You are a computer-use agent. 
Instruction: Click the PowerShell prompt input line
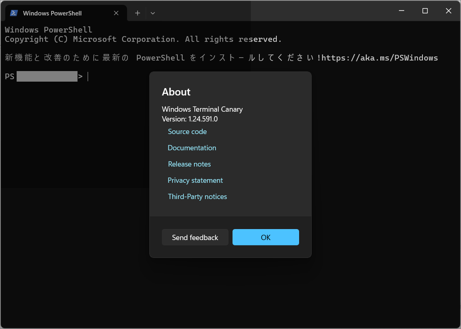(47, 76)
